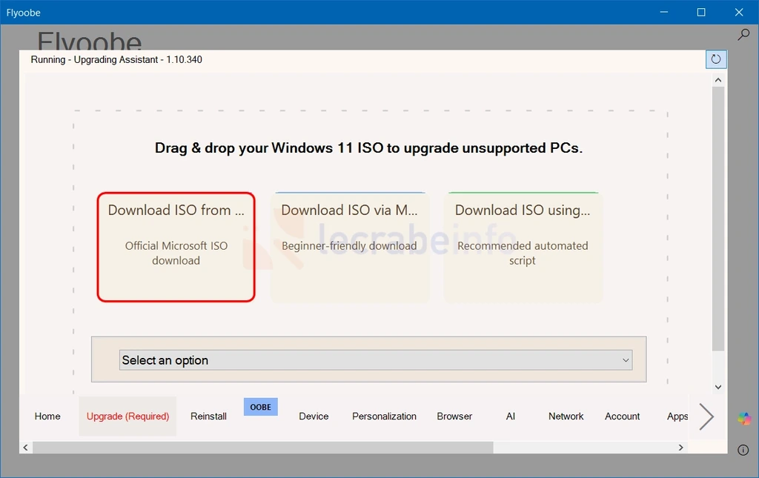Open the search magnifier icon
This screenshot has height=478, width=759.
pyautogui.click(x=743, y=34)
